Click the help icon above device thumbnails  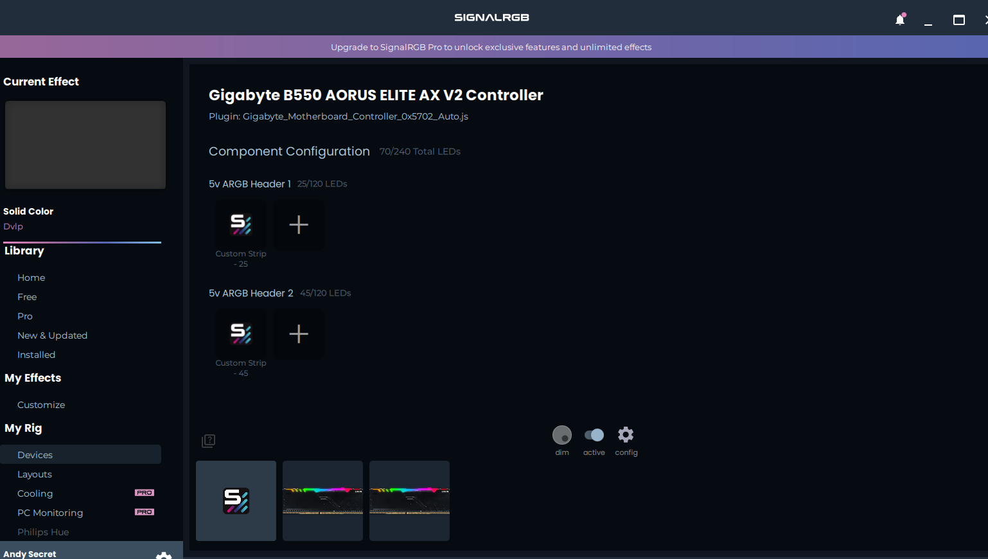point(208,441)
